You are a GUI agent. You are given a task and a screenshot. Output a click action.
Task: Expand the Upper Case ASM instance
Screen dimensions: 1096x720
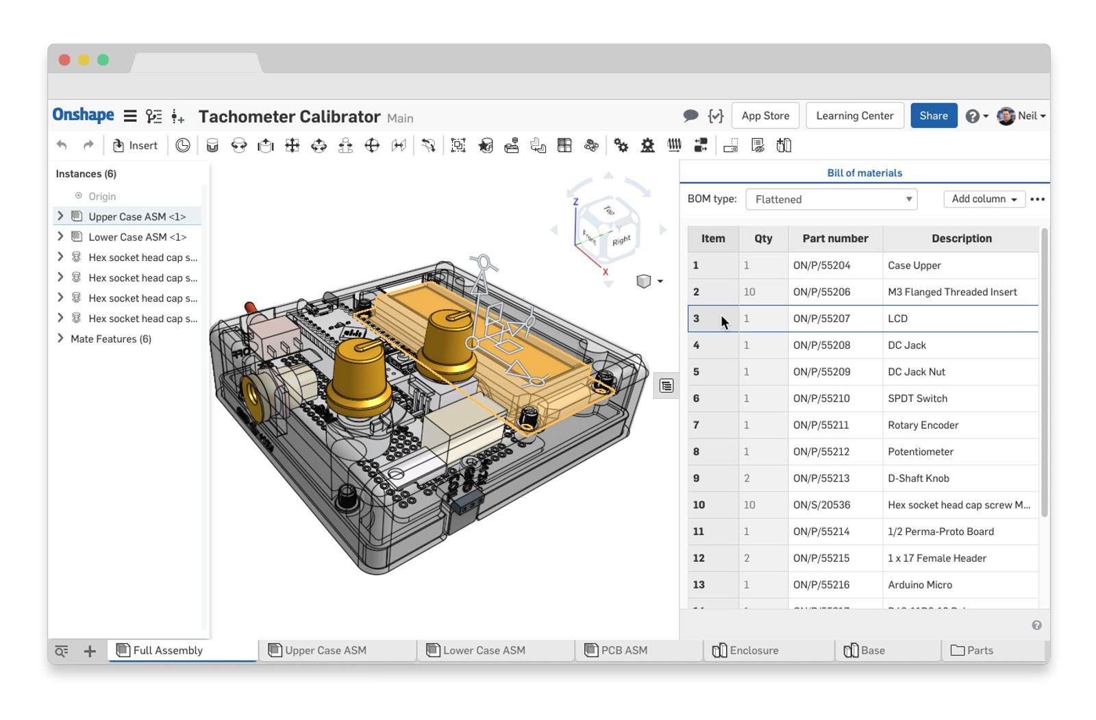click(x=60, y=216)
